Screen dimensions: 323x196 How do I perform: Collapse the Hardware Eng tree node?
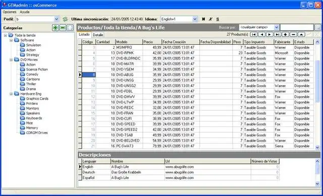11,94
